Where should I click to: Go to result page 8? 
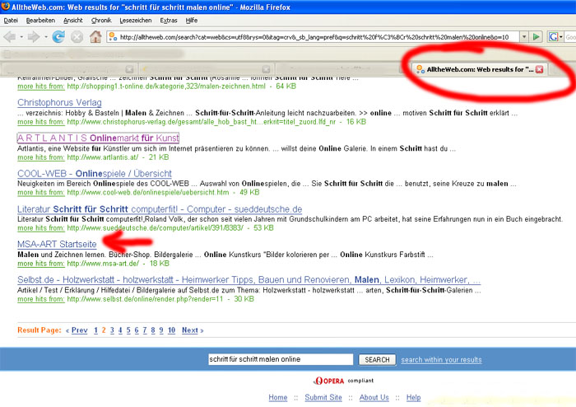153,330
